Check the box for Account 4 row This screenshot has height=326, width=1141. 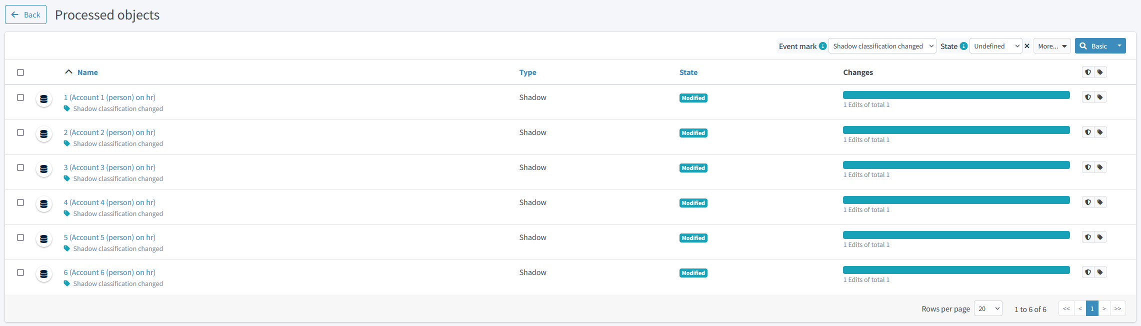(20, 202)
